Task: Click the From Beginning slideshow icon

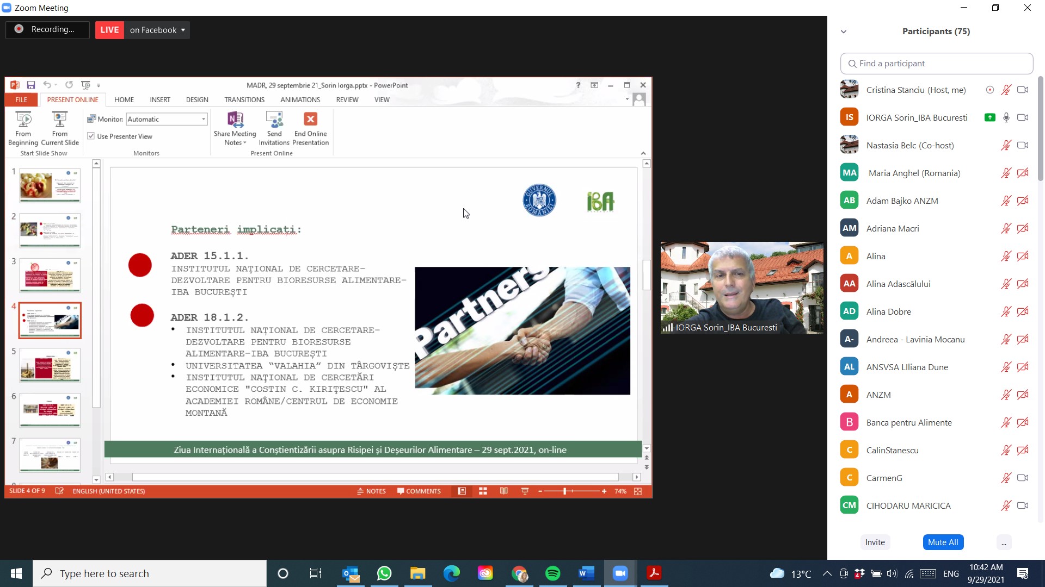Action: coord(23,120)
